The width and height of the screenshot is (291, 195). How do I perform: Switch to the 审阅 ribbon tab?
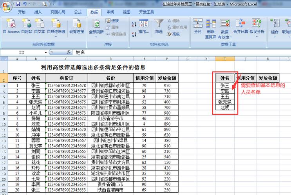(x=110, y=12)
